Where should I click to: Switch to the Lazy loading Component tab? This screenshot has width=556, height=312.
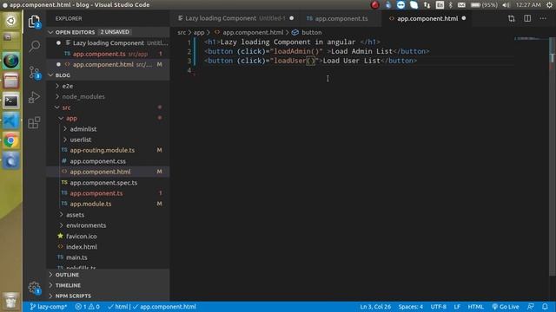click(235, 18)
